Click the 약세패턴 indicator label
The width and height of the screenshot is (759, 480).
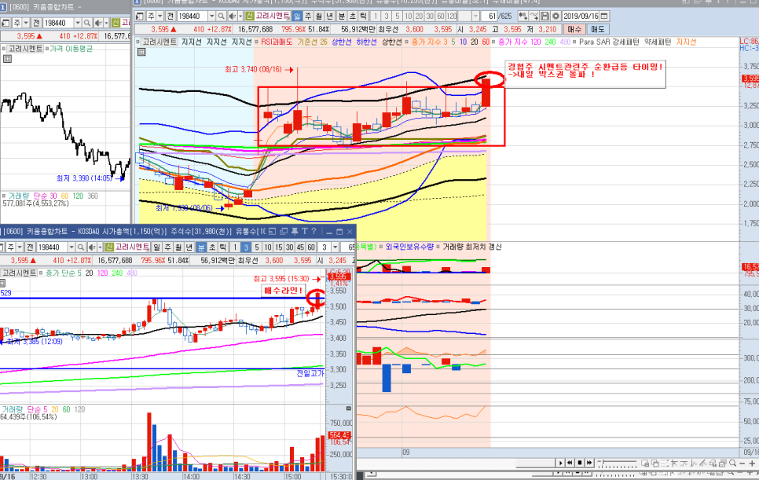[658, 42]
